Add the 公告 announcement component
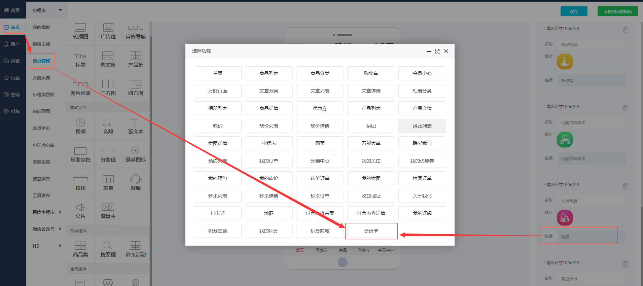This screenshot has height=286, width=643. pyautogui.click(x=80, y=211)
